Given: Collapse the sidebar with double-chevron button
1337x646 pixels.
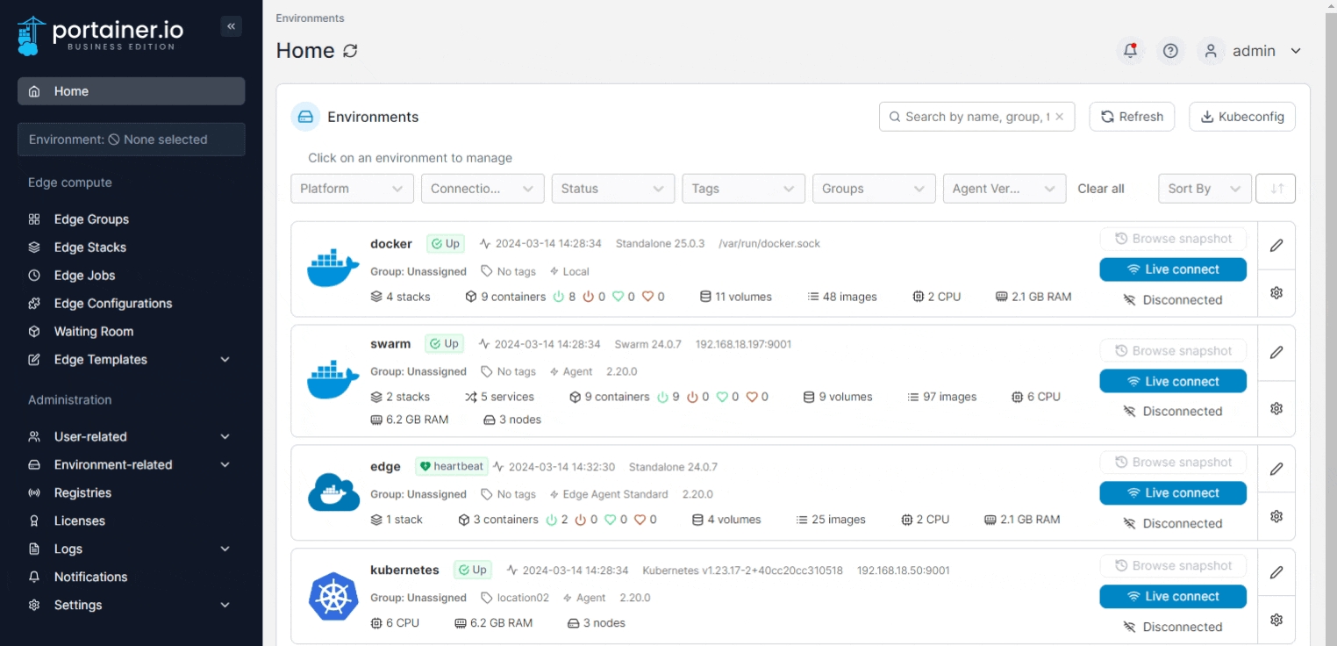Looking at the screenshot, I should tap(232, 26).
